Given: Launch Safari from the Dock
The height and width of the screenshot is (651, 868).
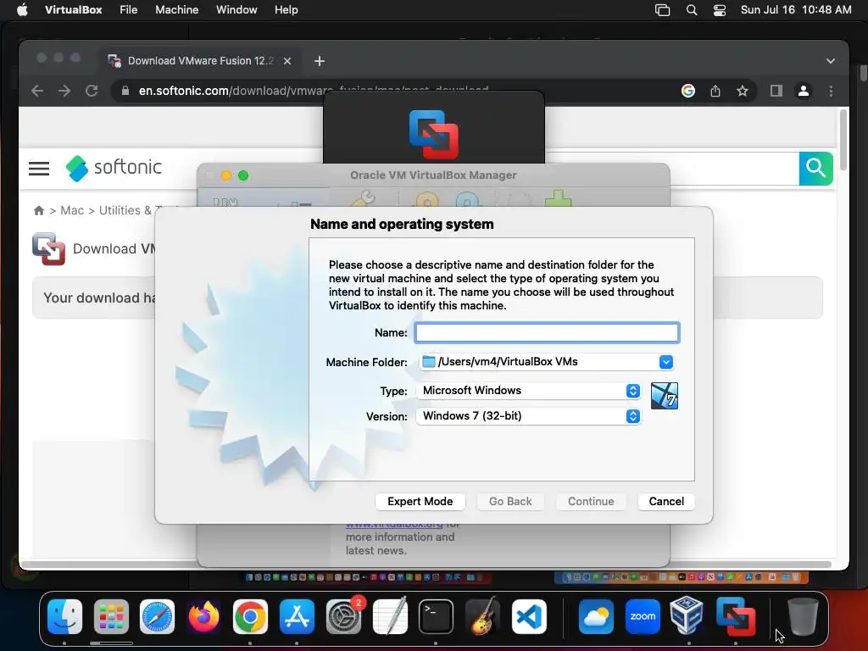Looking at the screenshot, I should point(157,616).
